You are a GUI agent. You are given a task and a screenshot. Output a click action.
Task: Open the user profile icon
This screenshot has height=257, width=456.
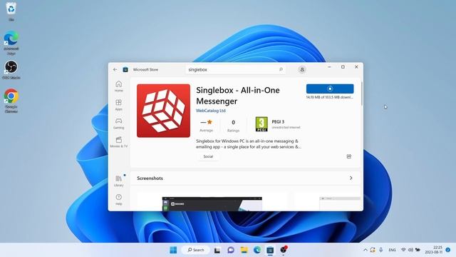302,70
